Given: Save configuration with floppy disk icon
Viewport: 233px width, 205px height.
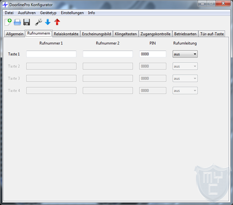Looking at the screenshot, I should 27,22.
